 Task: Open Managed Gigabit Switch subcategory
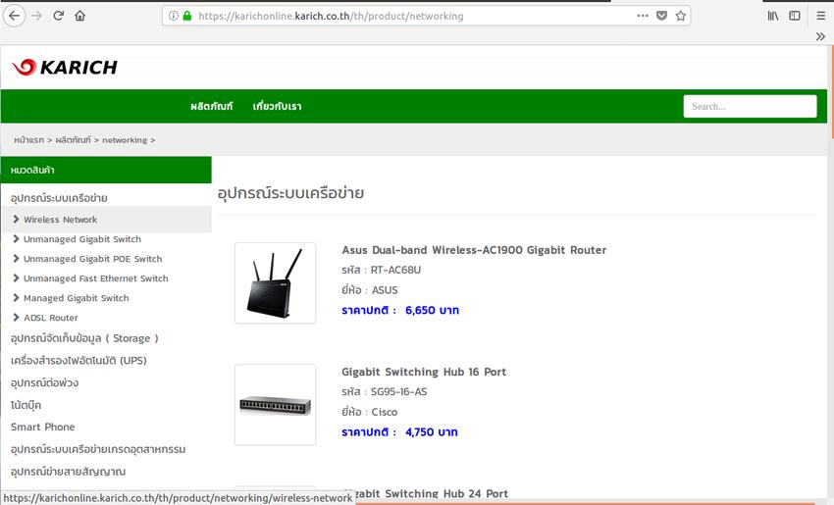point(77,298)
